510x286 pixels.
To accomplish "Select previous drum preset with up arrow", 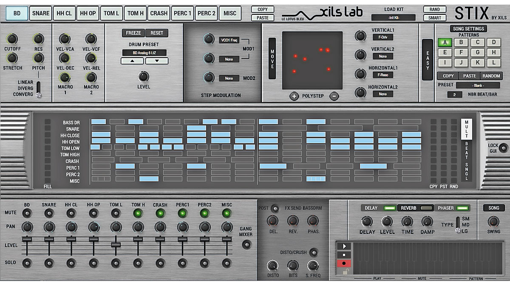I will pos(132,61).
